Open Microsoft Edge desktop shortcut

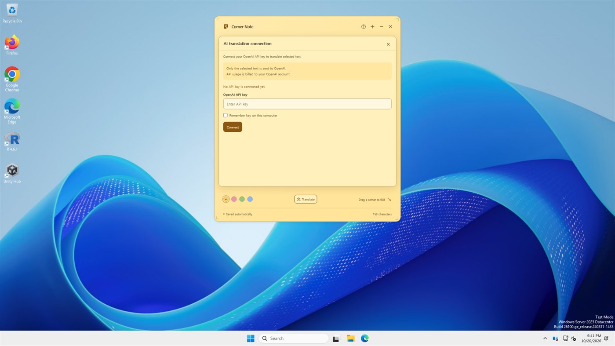coord(12,111)
